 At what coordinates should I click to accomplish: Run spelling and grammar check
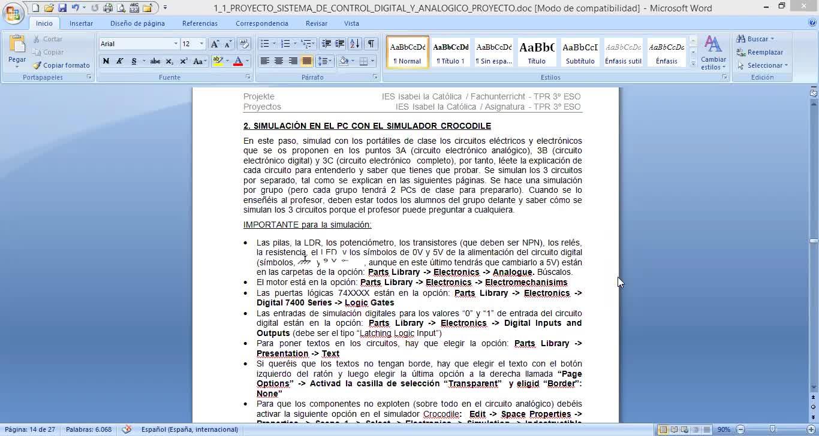coord(134,8)
